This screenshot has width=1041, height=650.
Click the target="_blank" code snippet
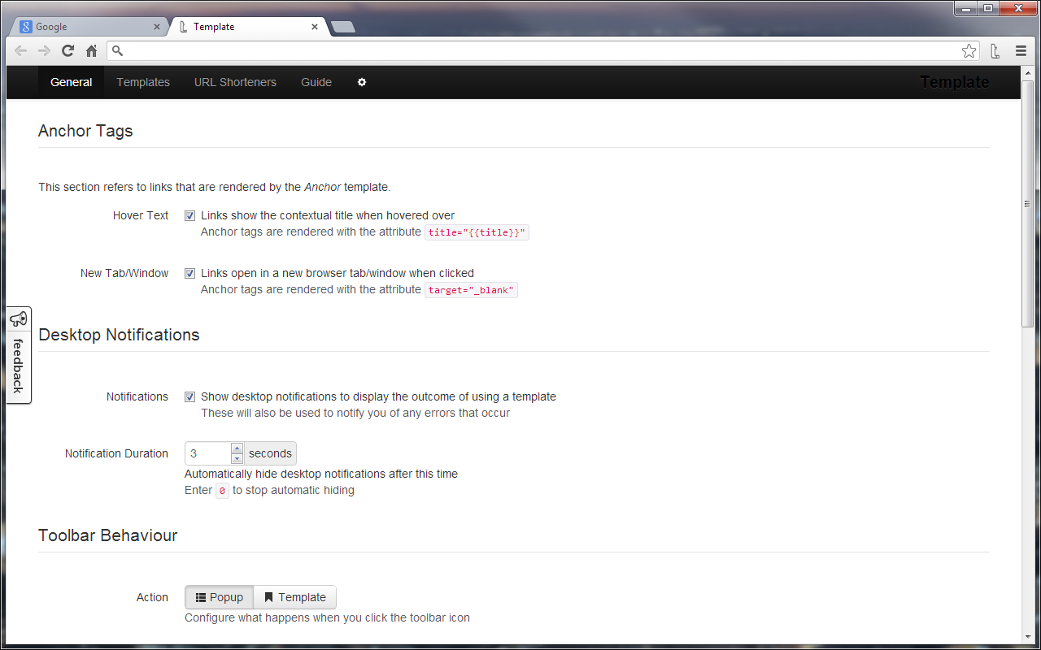[472, 290]
